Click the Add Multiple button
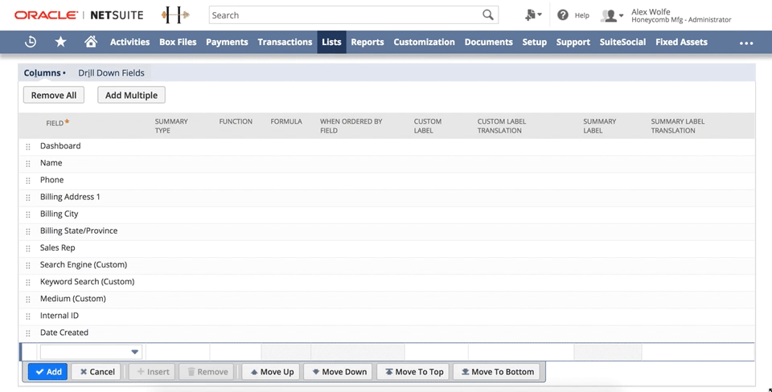Viewport: 772px width, 392px height. 131,95
